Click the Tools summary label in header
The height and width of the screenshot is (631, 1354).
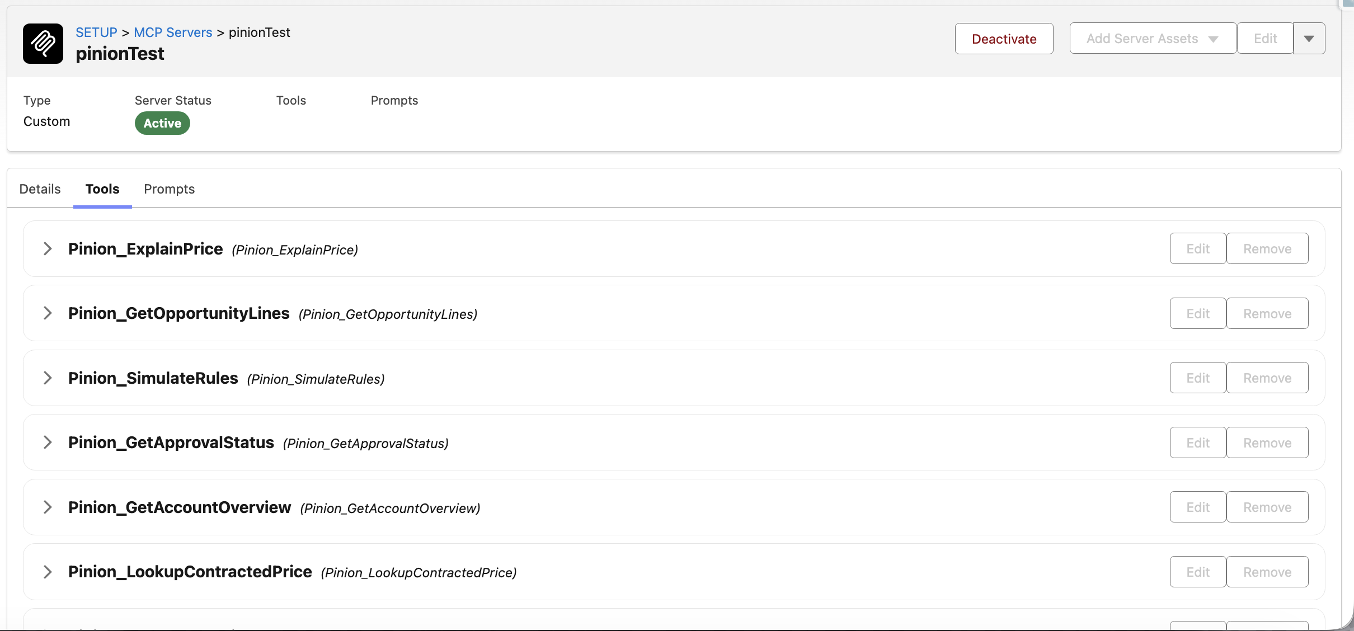pyautogui.click(x=291, y=100)
